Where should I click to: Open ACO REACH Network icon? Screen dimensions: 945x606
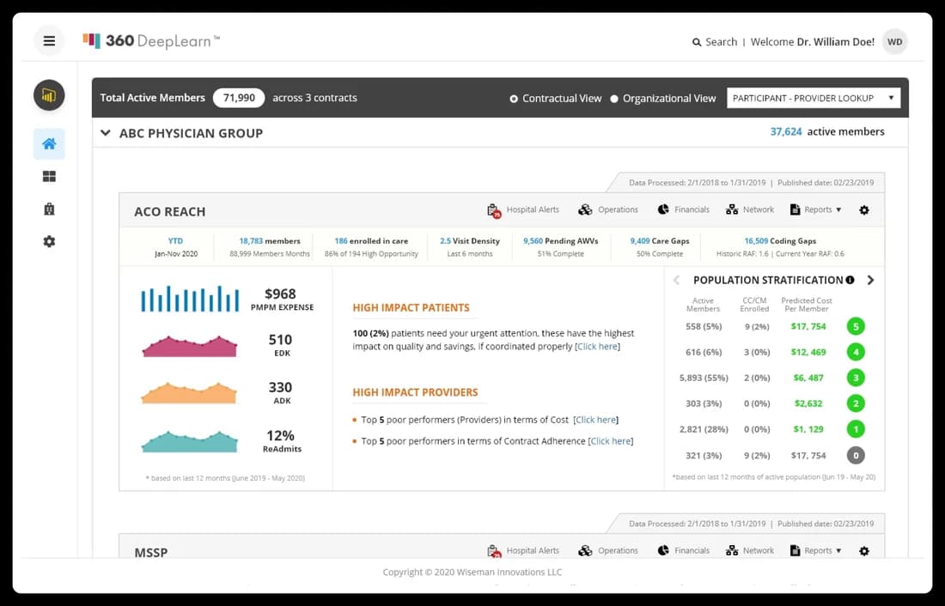click(732, 209)
